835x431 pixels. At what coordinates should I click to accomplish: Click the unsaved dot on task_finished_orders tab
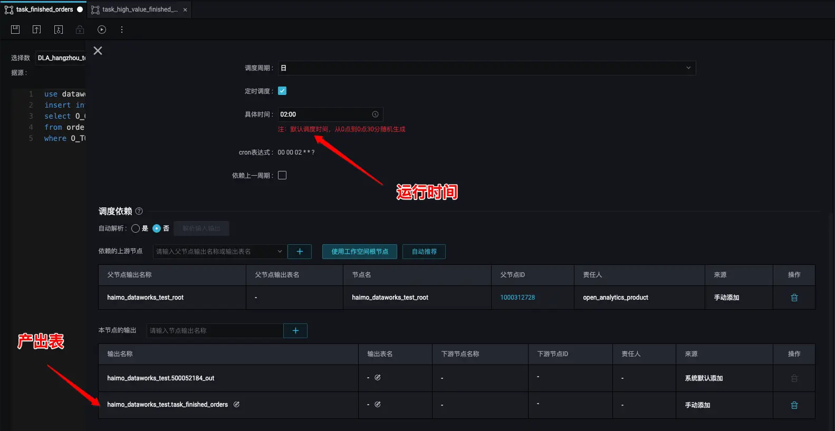pyautogui.click(x=80, y=9)
